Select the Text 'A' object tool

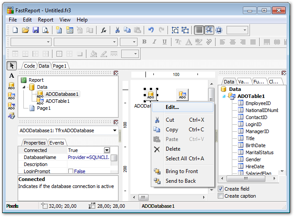pyautogui.click(x=11, y=76)
